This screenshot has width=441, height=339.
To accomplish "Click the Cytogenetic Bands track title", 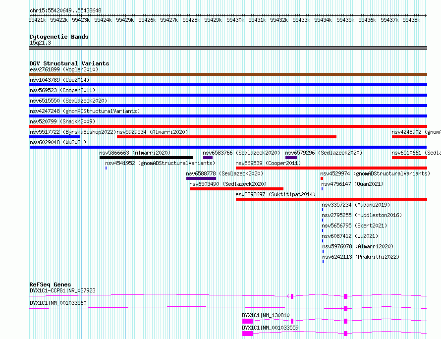I will pyautogui.click(x=59, y=37).
